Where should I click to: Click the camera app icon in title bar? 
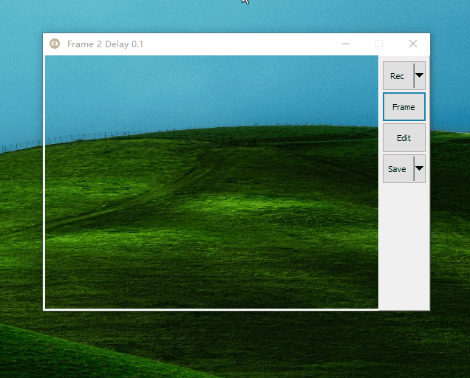pyautogui.click(x=55, y=44)
